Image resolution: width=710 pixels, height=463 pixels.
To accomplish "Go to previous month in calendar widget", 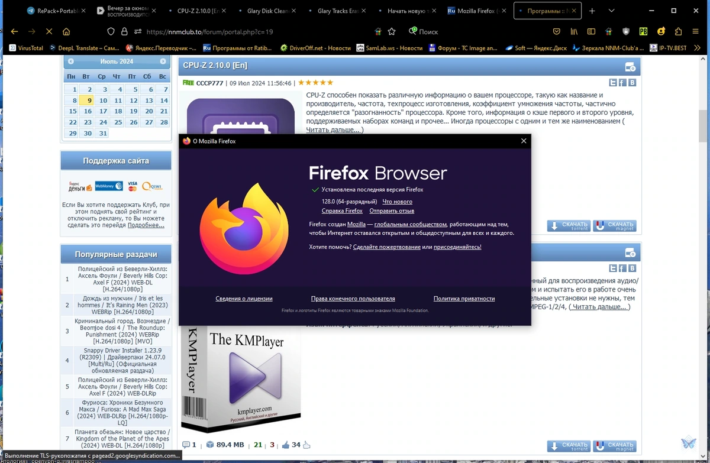I will click(x=70, y=61).
